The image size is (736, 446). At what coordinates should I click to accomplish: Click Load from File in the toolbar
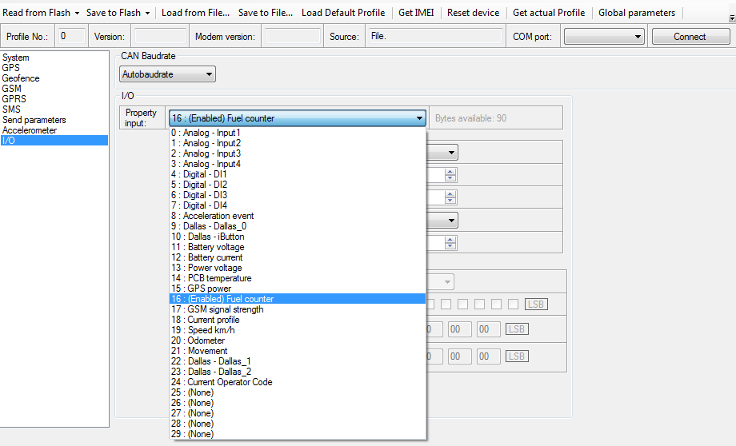point(195,13)
